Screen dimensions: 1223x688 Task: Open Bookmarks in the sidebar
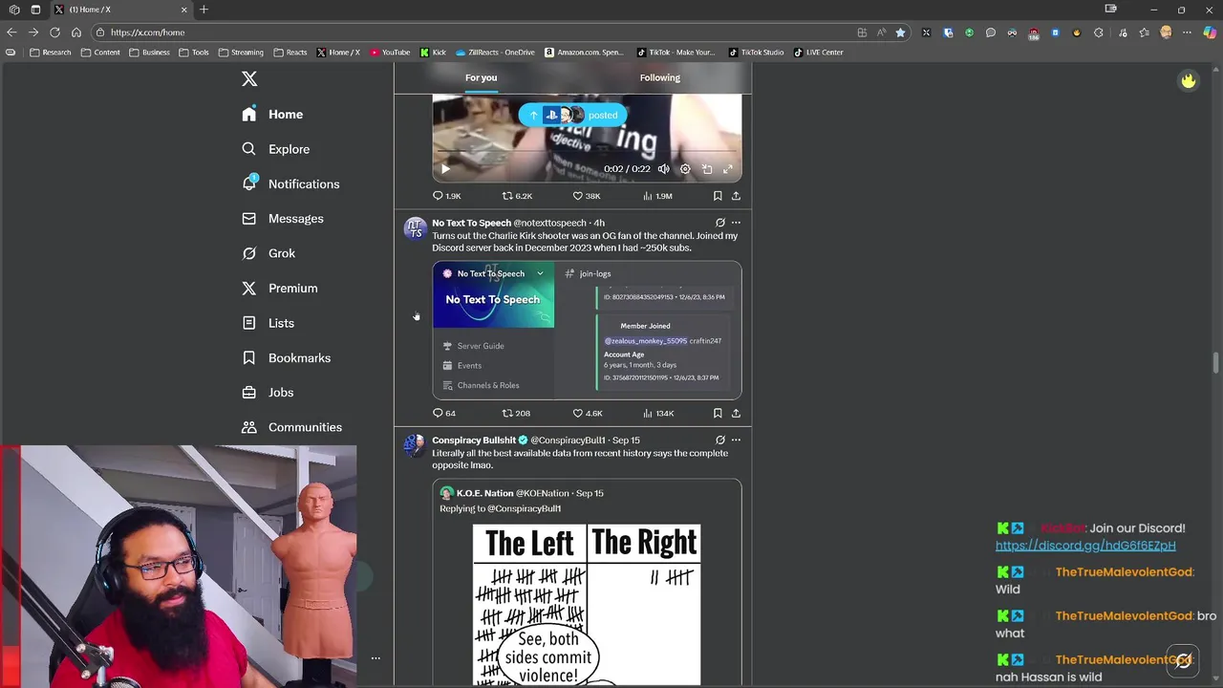pyautogui.click(x=286, y=357)
